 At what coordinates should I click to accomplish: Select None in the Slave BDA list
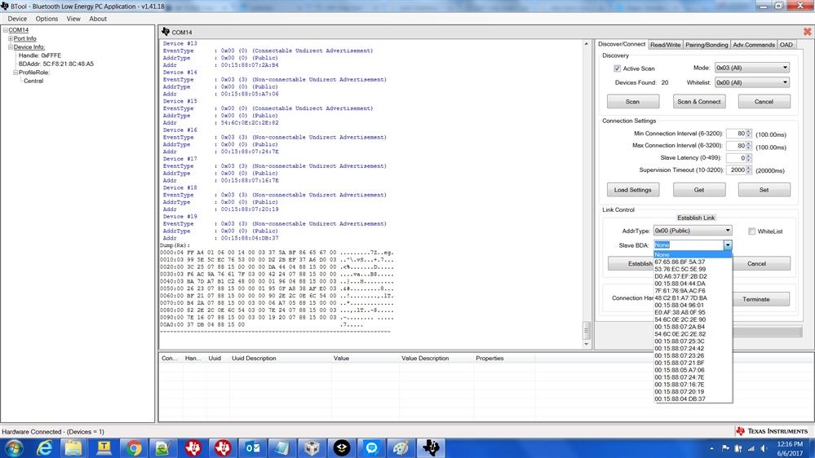point(693,255)
